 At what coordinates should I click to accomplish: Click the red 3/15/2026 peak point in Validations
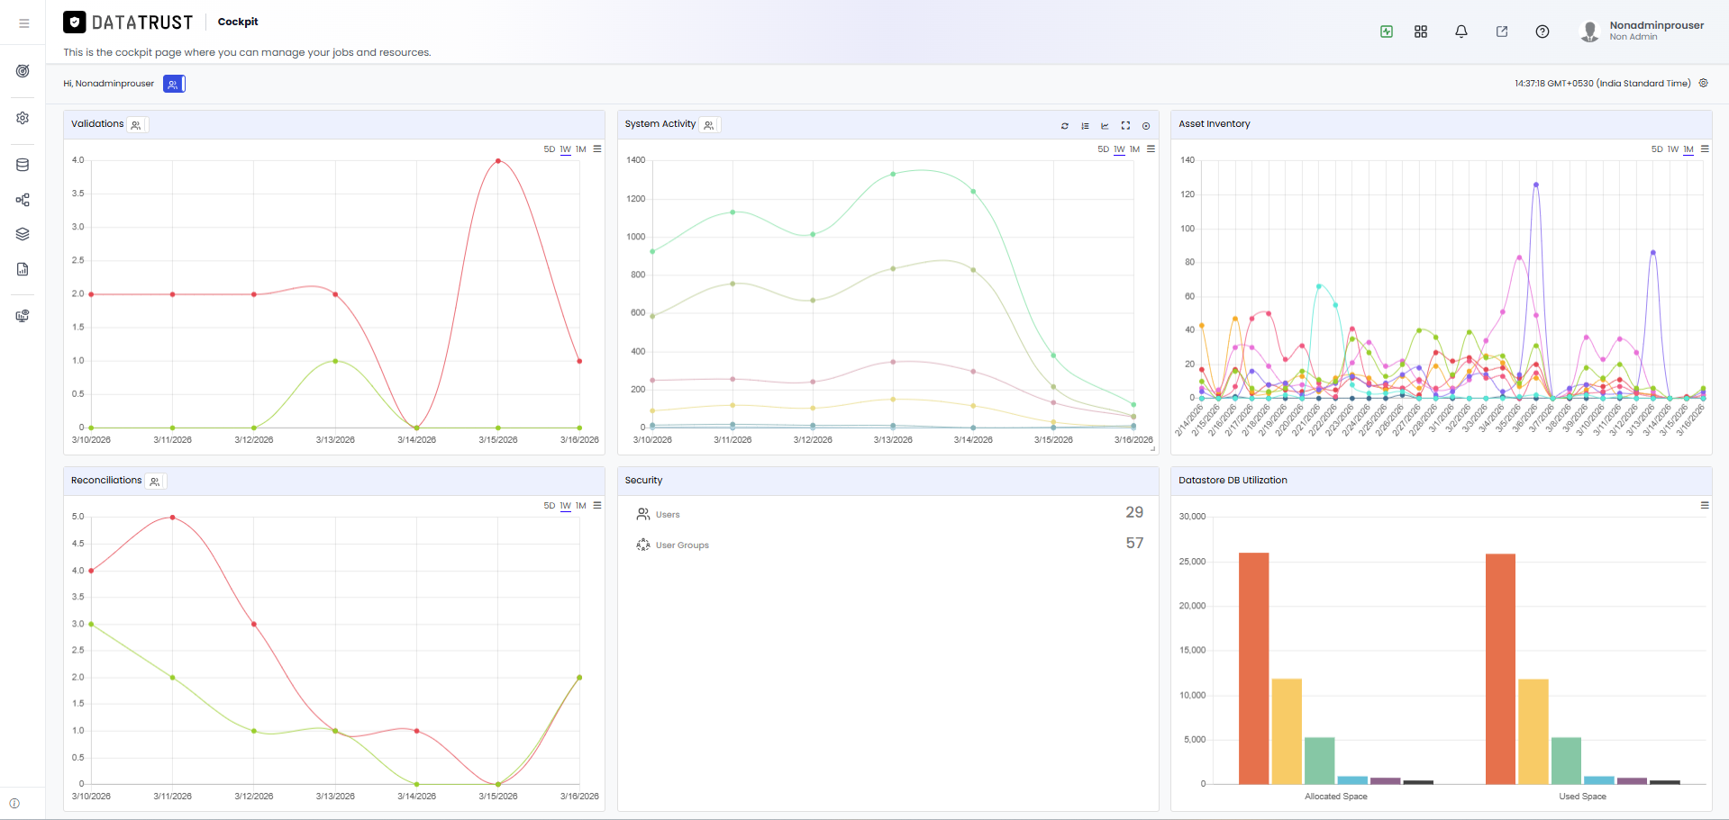[498, 161]
